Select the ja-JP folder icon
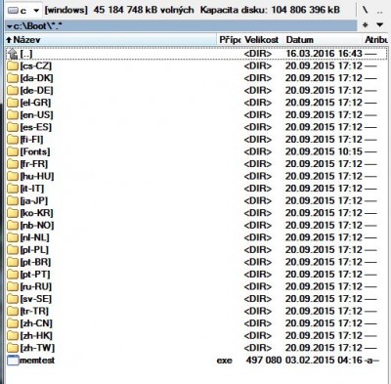 point(13,200)
